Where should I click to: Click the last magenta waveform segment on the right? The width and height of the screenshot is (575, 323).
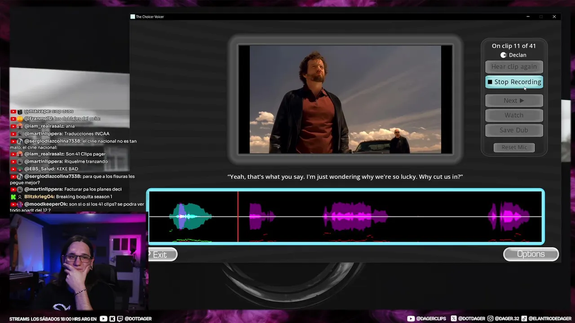click(509, 217)
